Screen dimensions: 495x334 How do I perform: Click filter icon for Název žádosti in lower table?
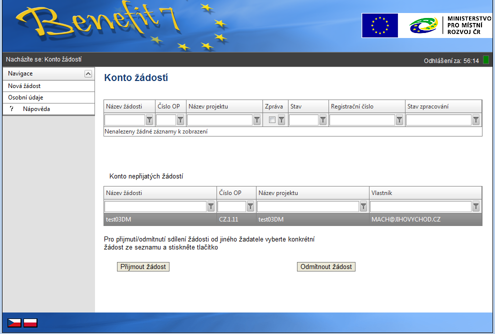pos(211,206)
